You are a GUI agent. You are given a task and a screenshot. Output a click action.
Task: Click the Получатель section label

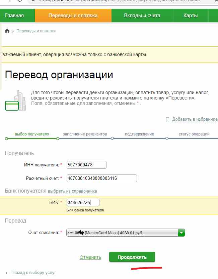point(19,153)
